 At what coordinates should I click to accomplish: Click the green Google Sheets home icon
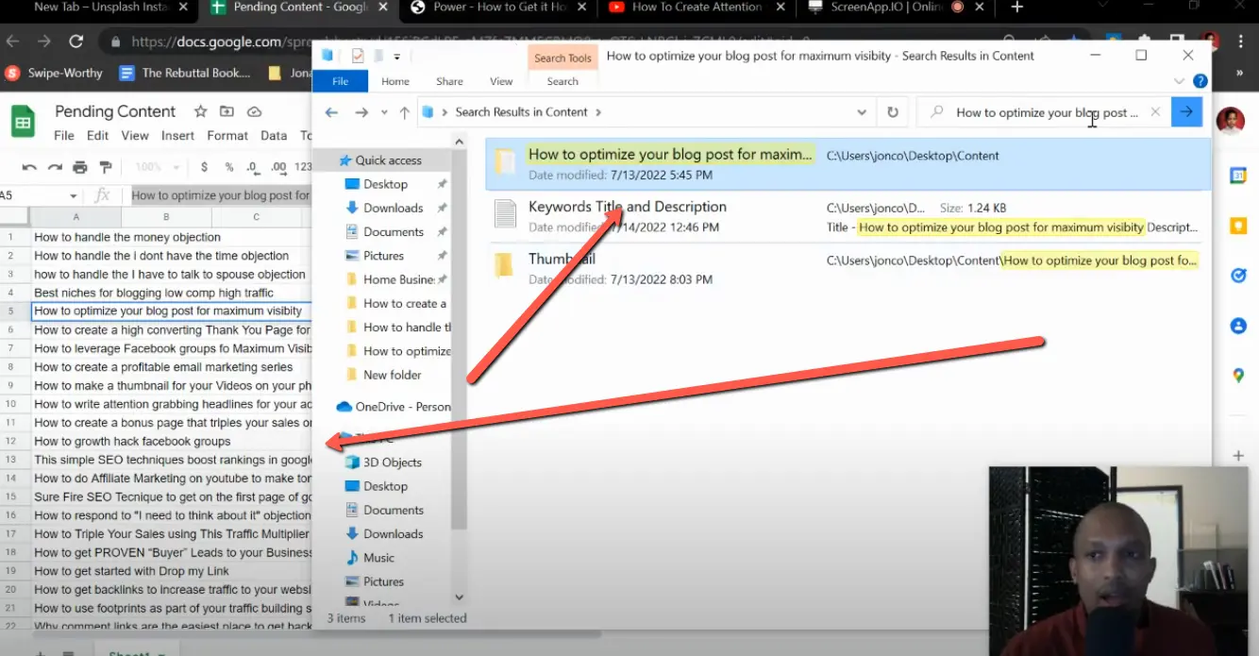(21, 121)
